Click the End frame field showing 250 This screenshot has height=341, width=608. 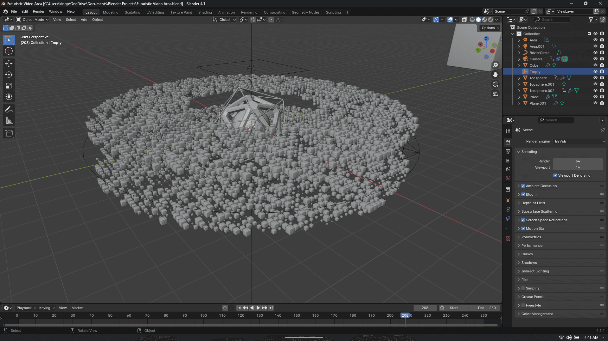tap(487, 308)
